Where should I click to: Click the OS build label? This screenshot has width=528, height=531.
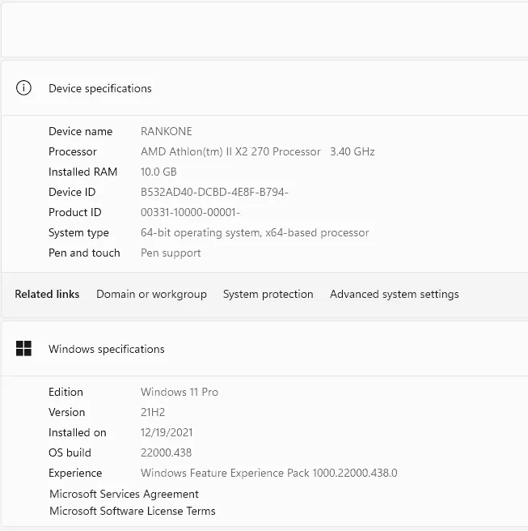[70, 452]
